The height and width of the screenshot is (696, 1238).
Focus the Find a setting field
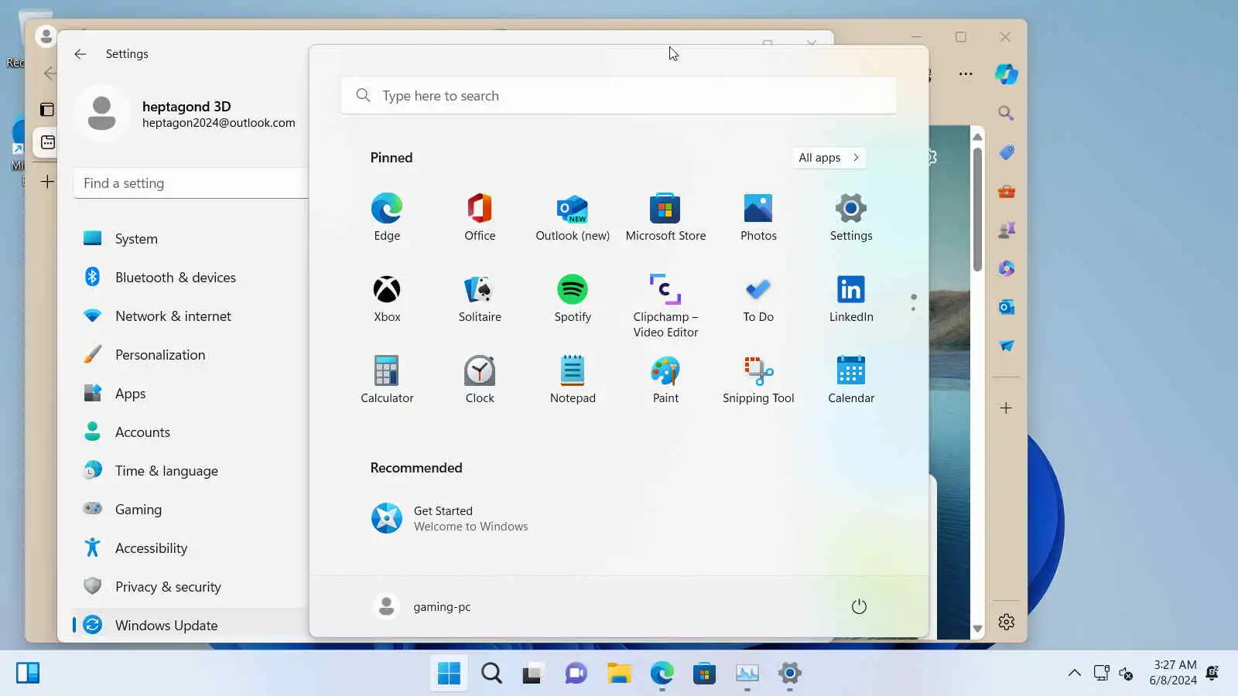click(x=192, y=183)
